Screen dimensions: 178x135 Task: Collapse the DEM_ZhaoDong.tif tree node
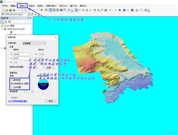2,29
